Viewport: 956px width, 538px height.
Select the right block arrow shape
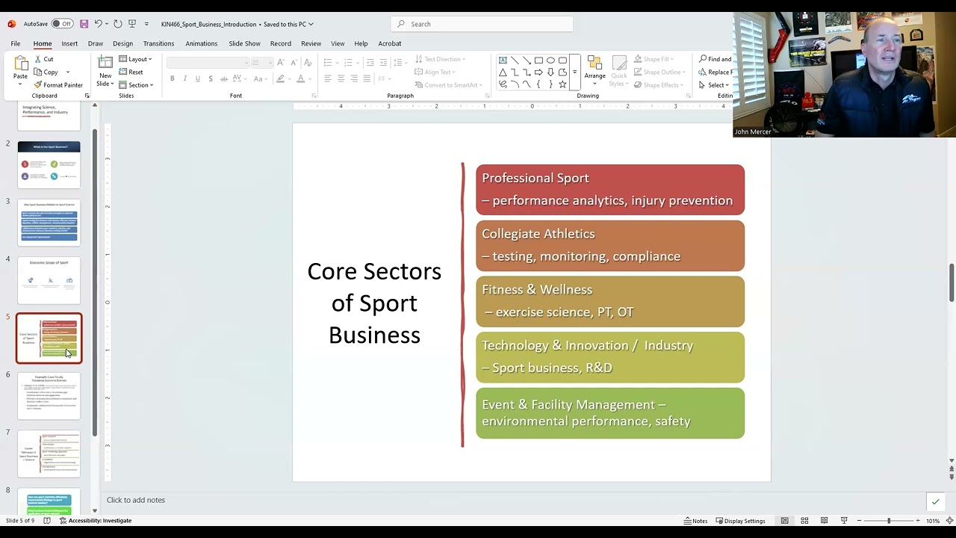pos(538,72)
